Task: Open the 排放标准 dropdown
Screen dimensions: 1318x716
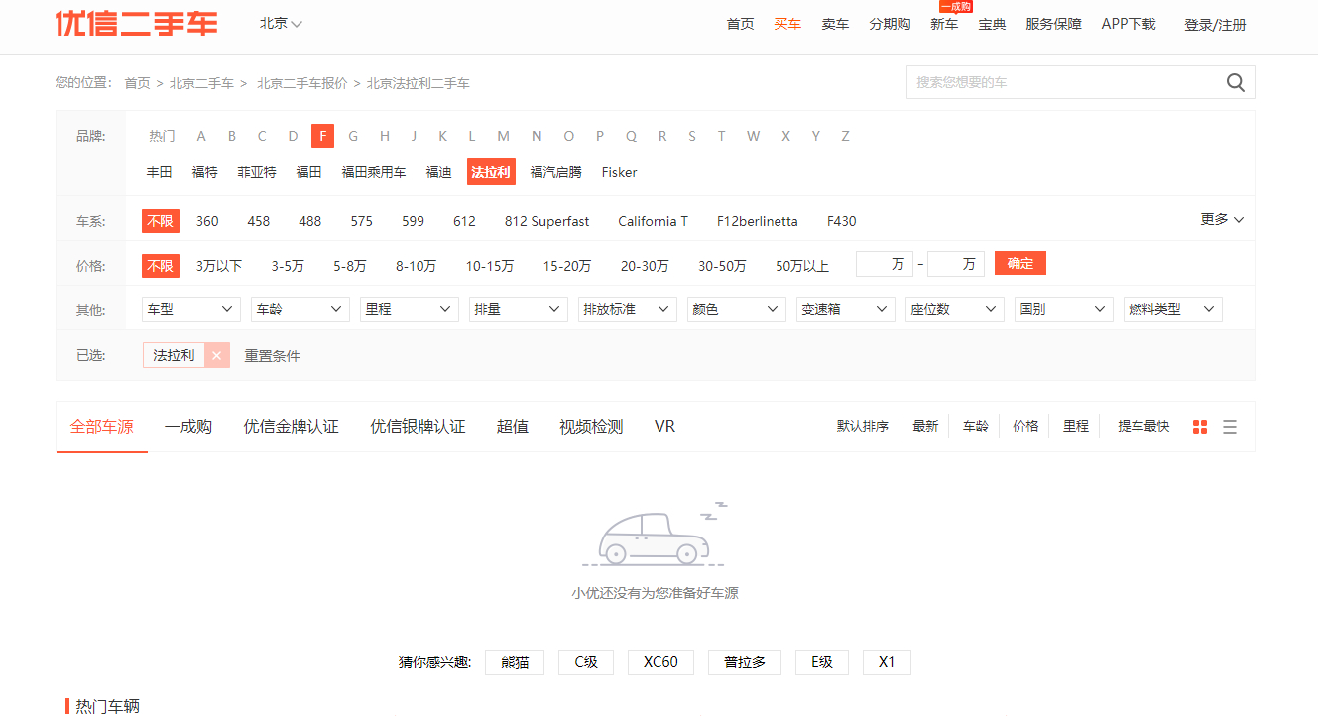Action: pyautogui.click(x=628, y=309)
